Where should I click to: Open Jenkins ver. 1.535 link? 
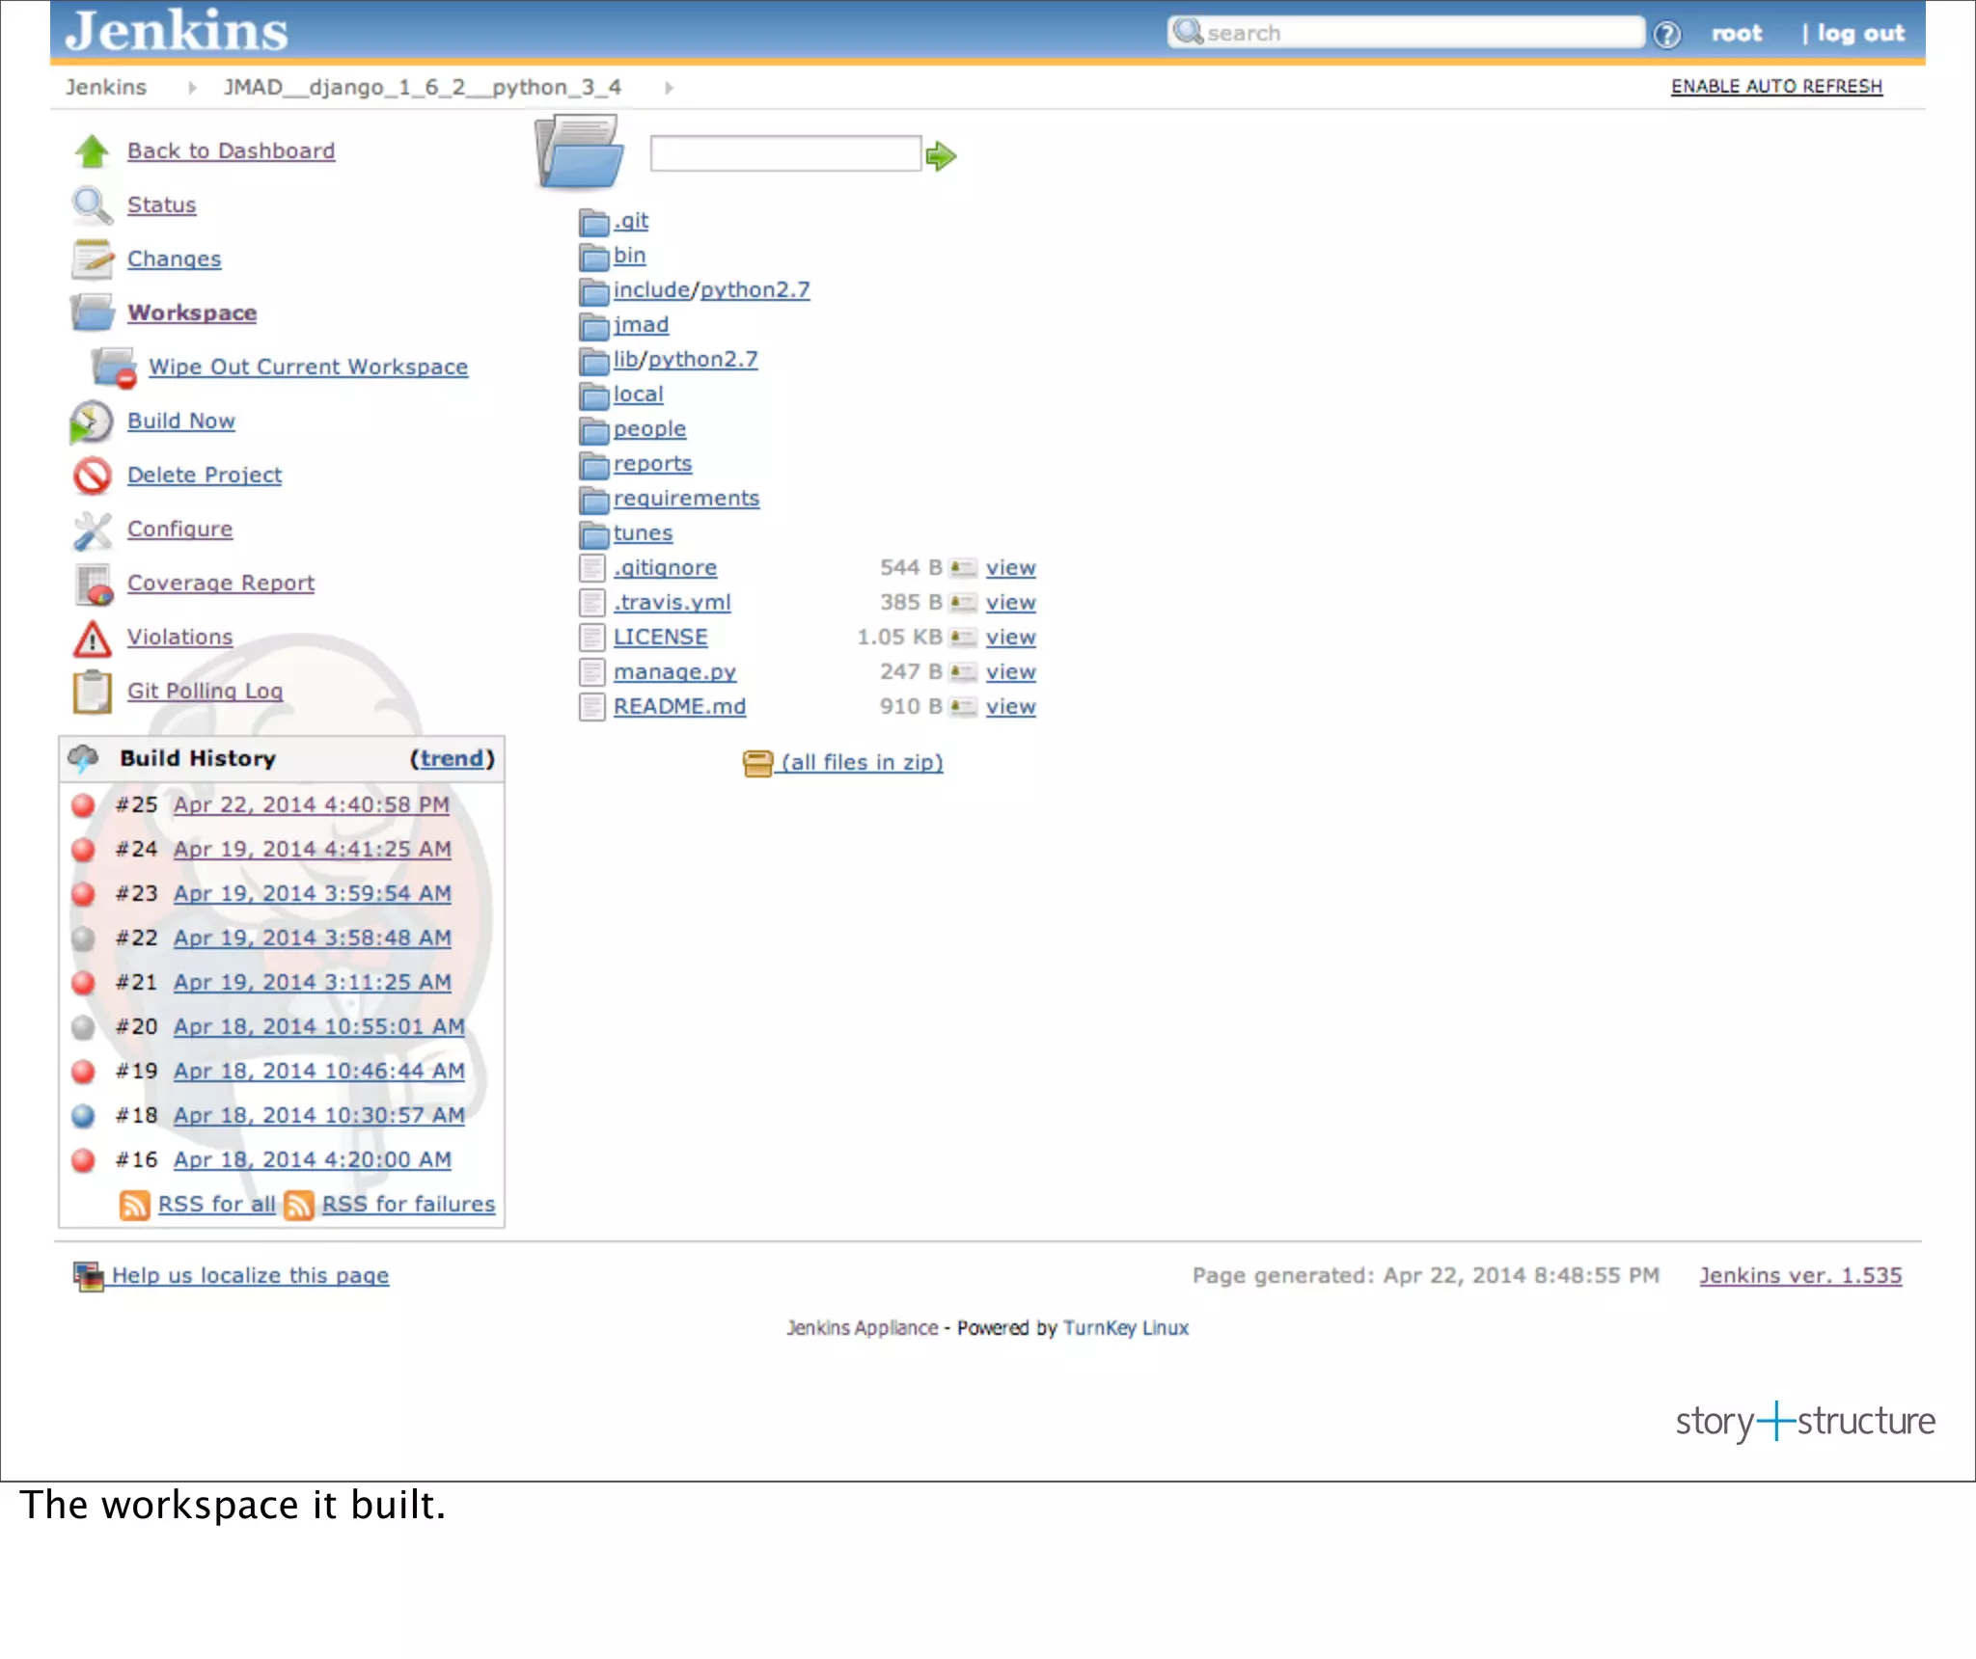(x=1800, y=1276)
